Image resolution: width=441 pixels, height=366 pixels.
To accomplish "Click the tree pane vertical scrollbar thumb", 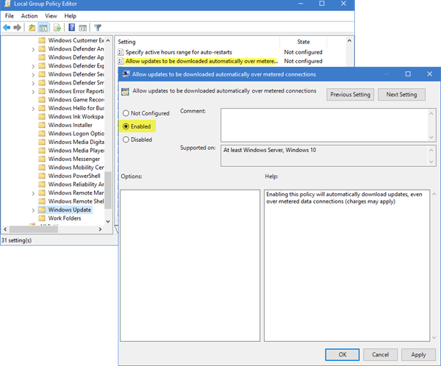I will (108, 190).
